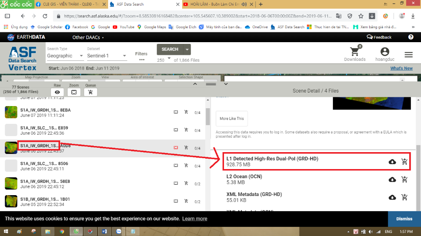421x236 pixels.
Task: Select scene S1A_IW_SLC 8506 row
Action: [103, 166]
